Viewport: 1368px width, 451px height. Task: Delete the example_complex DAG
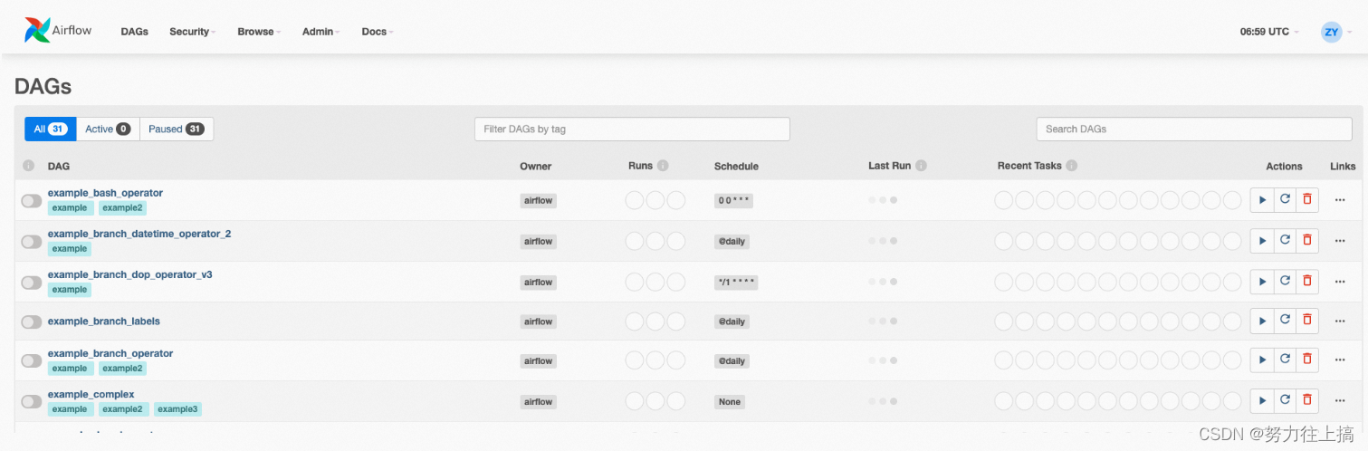[1306, 401]
